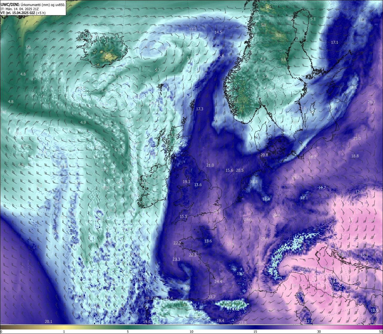Click the 20.1 value on the map
The image size is (383, 334).
48,321
